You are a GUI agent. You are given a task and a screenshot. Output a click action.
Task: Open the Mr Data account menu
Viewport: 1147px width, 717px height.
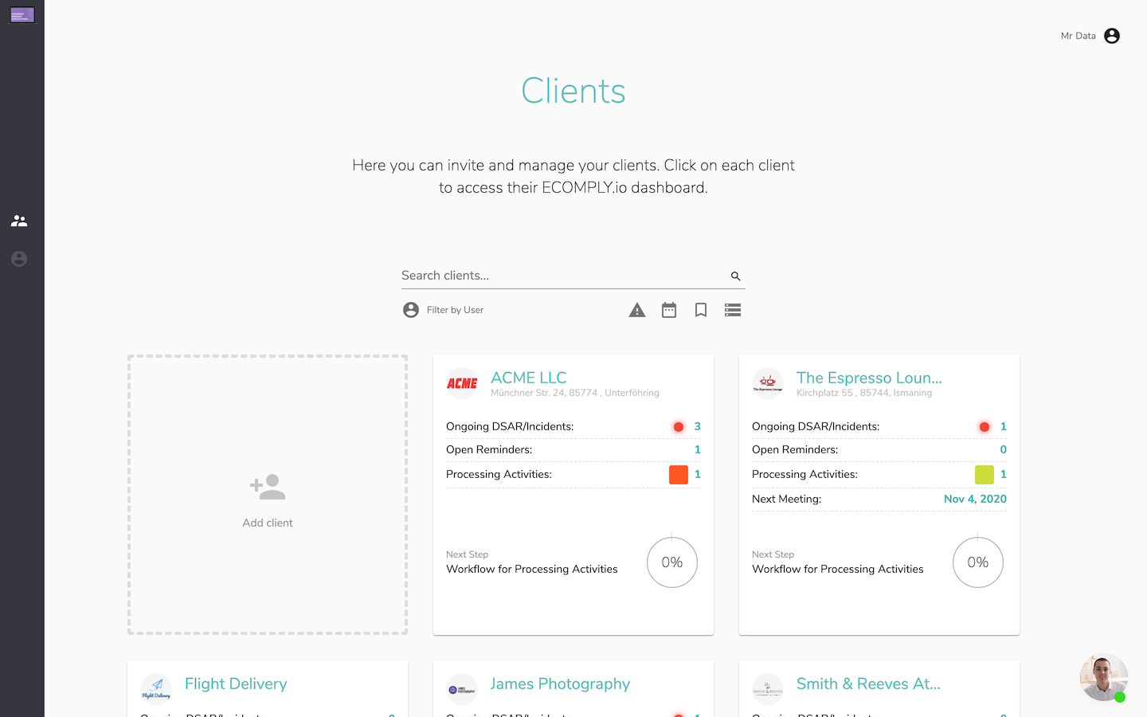[1090, 36]
